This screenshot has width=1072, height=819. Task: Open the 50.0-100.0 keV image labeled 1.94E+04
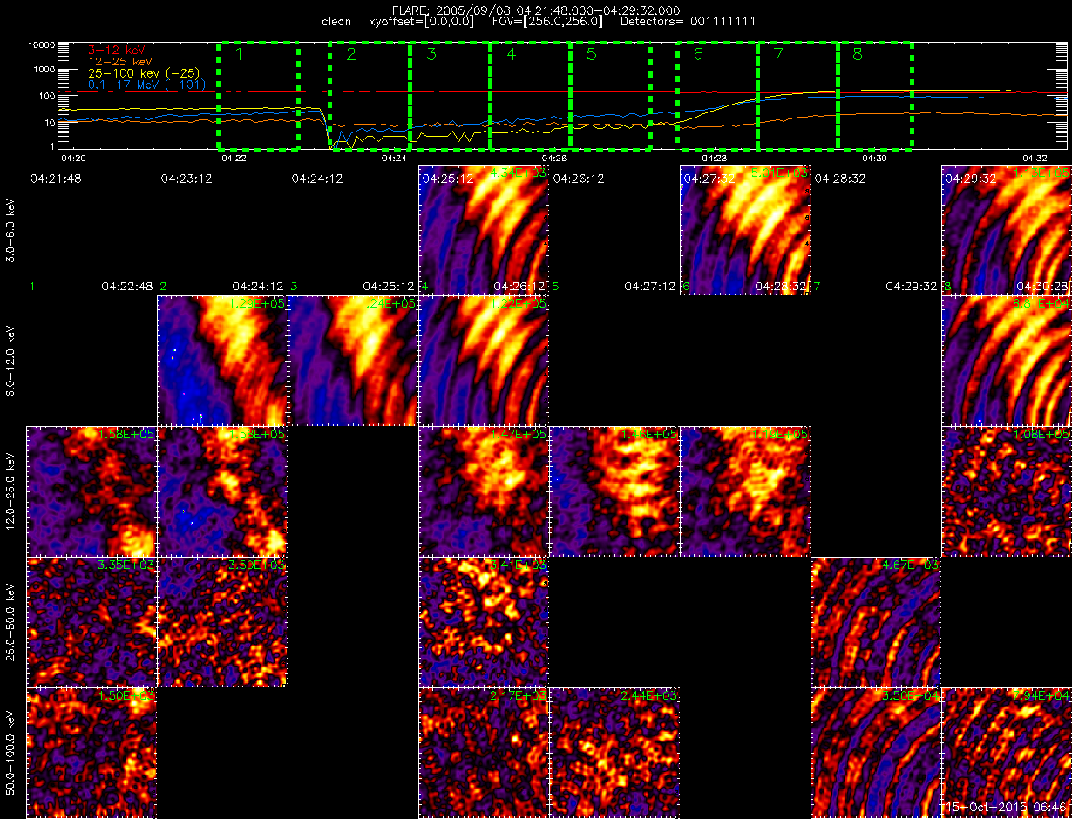(1007, 753)
